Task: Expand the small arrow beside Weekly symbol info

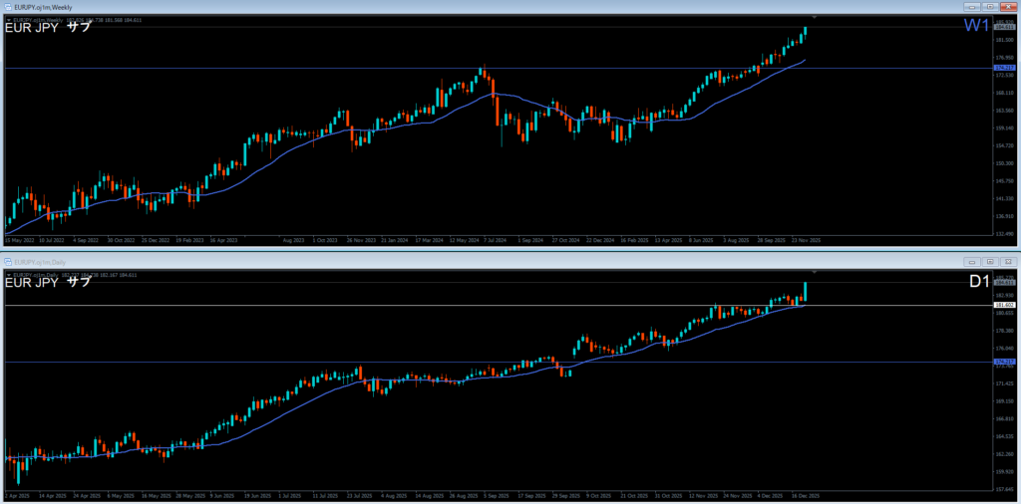Action: [9, 19]
